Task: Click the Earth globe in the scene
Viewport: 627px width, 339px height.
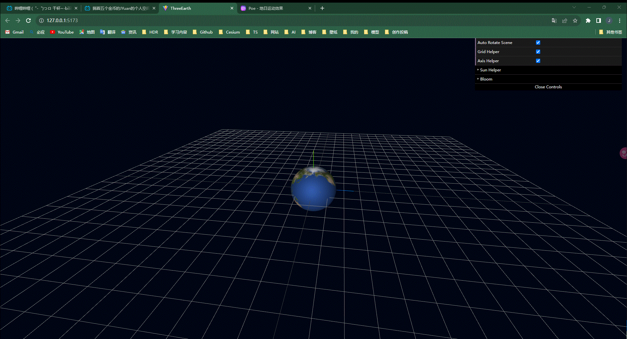Action: coord(313,188)
